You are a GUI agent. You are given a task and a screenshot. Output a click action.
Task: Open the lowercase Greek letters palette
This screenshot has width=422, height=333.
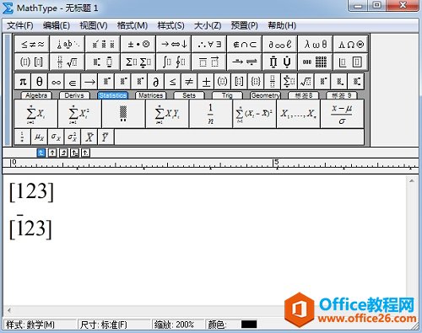(x=316, y=44)
